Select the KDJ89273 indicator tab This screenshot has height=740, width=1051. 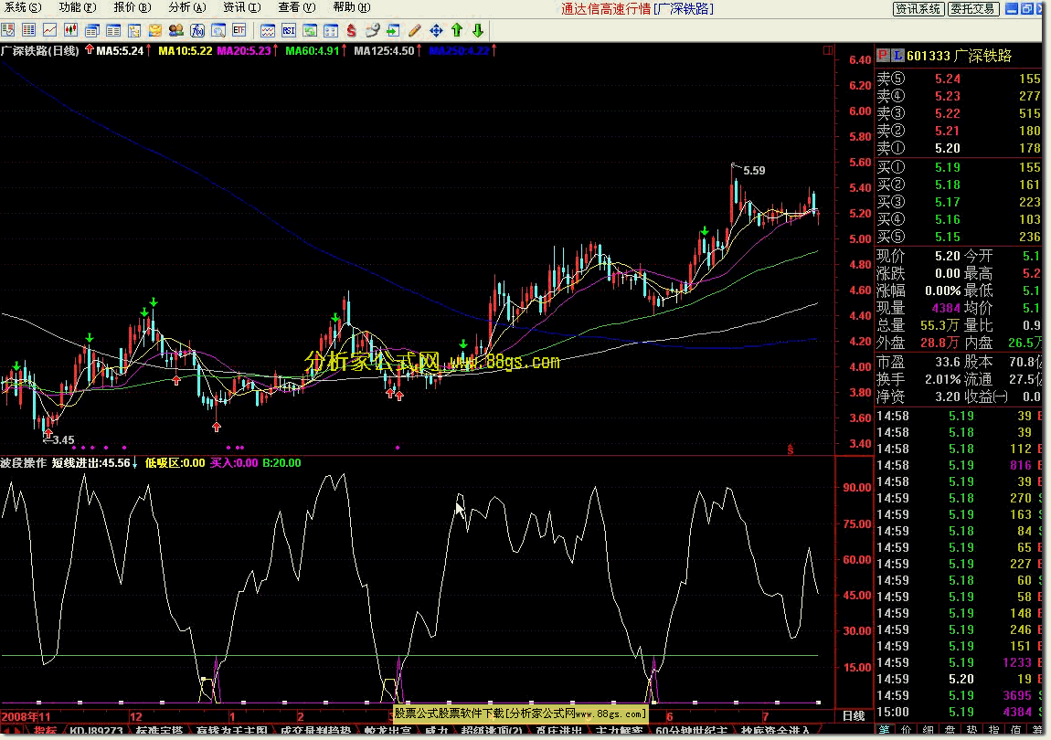point(97,731)
